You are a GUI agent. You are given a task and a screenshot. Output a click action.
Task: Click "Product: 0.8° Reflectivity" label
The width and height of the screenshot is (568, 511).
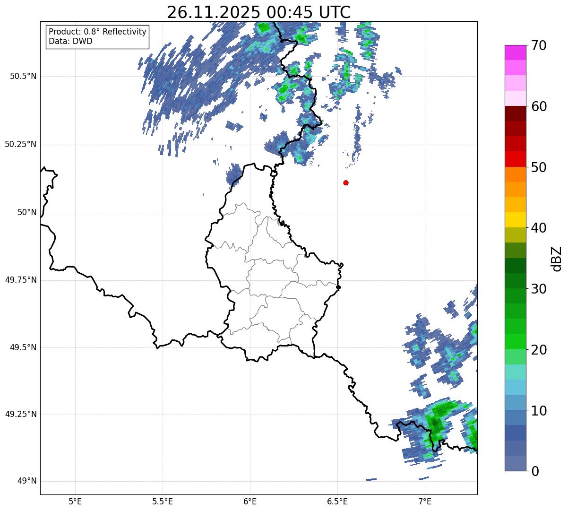coord(98,32)
